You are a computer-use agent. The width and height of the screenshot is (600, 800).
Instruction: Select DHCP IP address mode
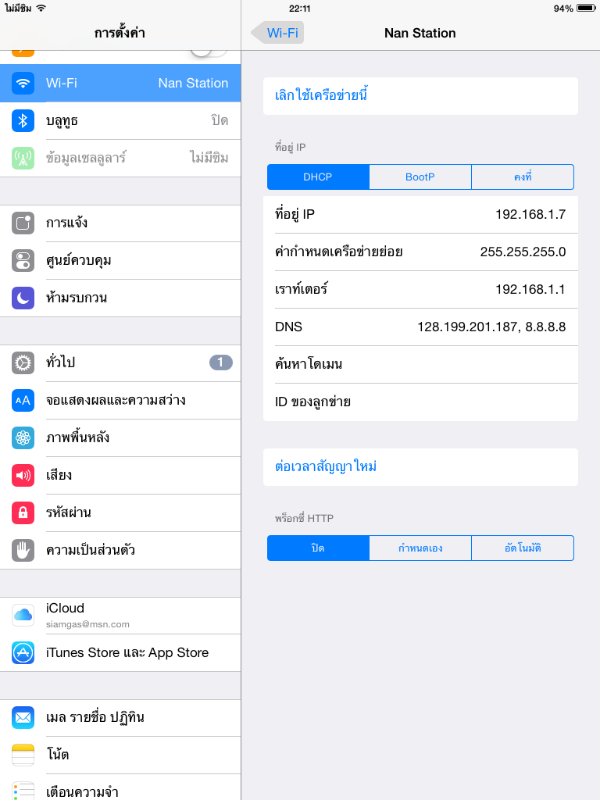tap(318, 177)
